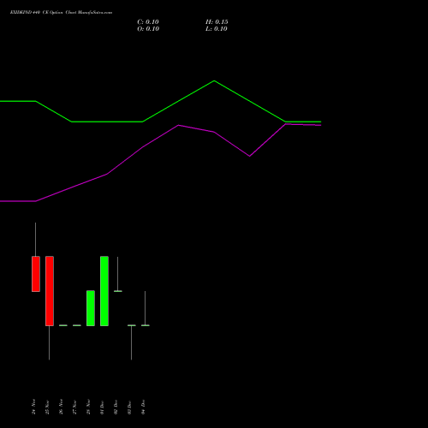Click the 02 Dec doji candle
This screenshot has height=428, width=428.
pos(118,291)
